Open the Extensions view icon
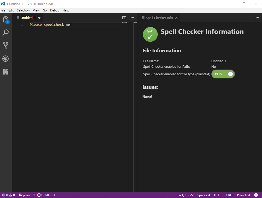262x198 pixels. [5, 72]
